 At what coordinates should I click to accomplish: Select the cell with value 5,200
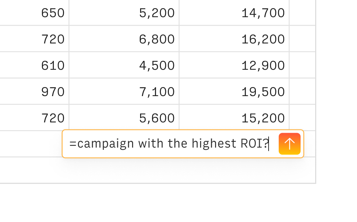click(124, 13)
